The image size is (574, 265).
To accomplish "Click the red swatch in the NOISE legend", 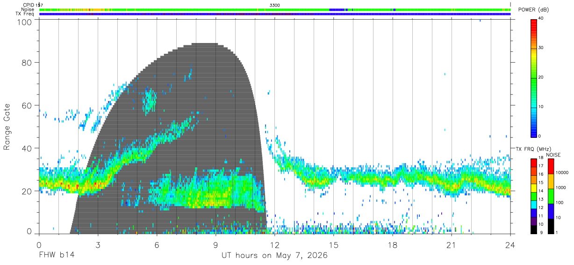I will pos(551,166).
